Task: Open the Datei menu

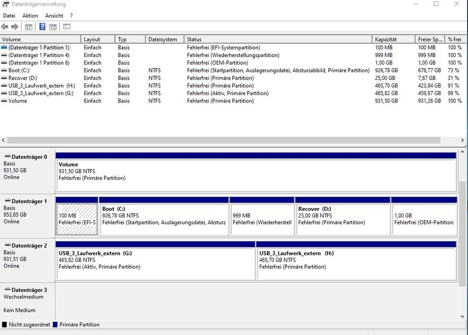Action: (9, 16)
